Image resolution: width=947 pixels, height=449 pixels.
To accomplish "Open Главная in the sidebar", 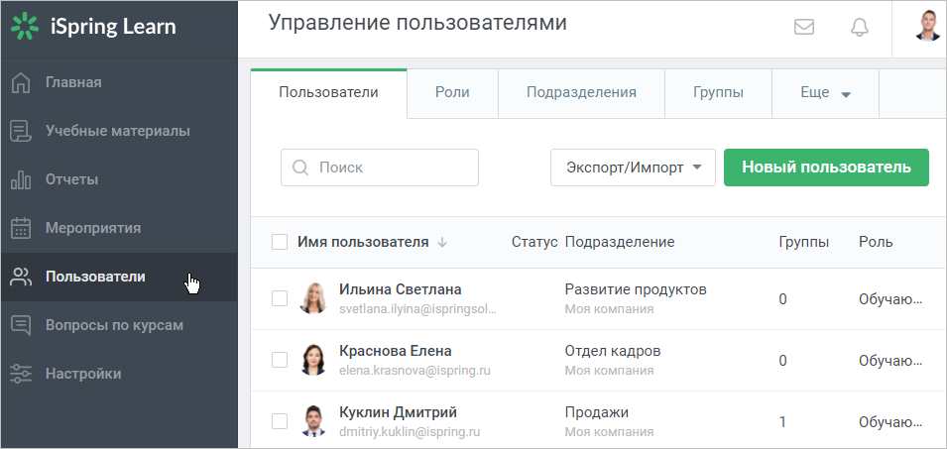I will pos(119,82).
